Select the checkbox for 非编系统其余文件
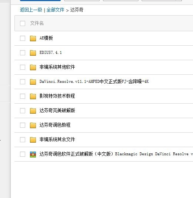193x198 pixels. [x=23, y=140]
